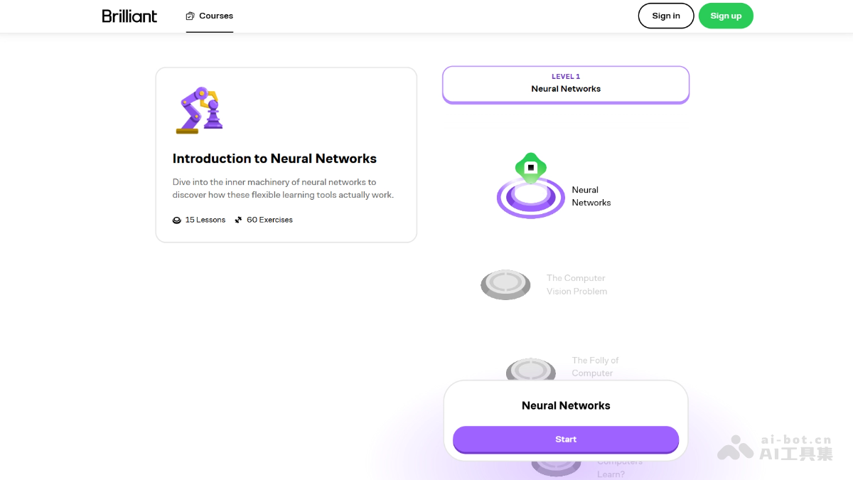
Task: Click the Sign in button
Action: [x=666, y=16]
